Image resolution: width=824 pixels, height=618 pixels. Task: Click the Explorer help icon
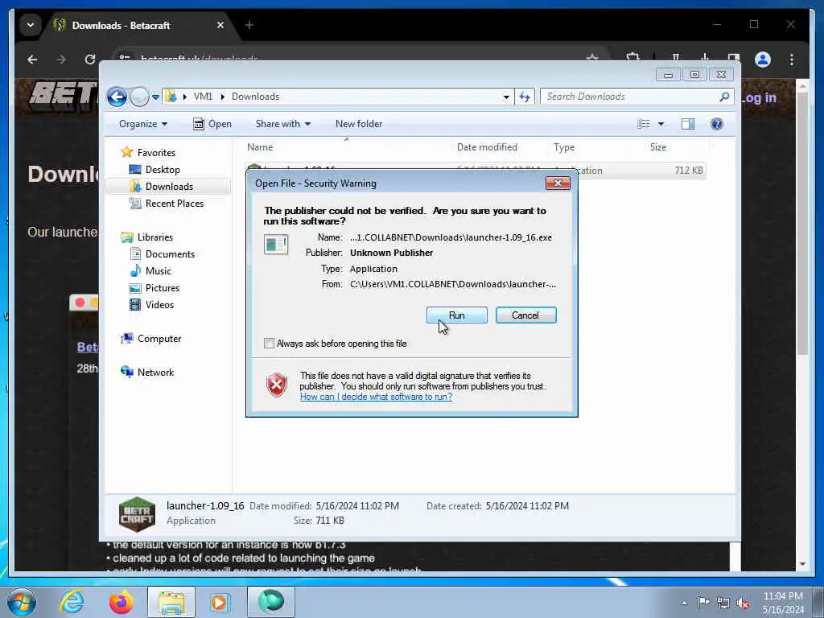717,124
